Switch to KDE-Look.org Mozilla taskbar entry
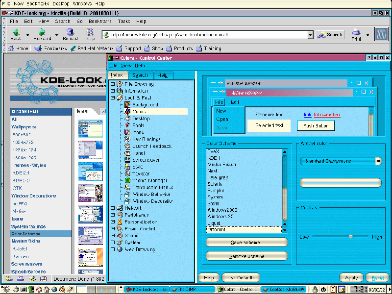 (147, 290)
